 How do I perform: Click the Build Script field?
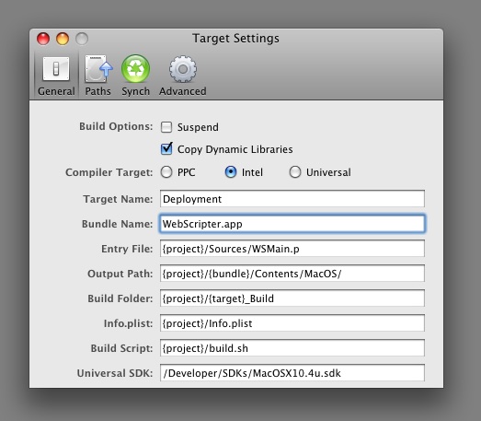pyautogui.click(x=292, y=348)
